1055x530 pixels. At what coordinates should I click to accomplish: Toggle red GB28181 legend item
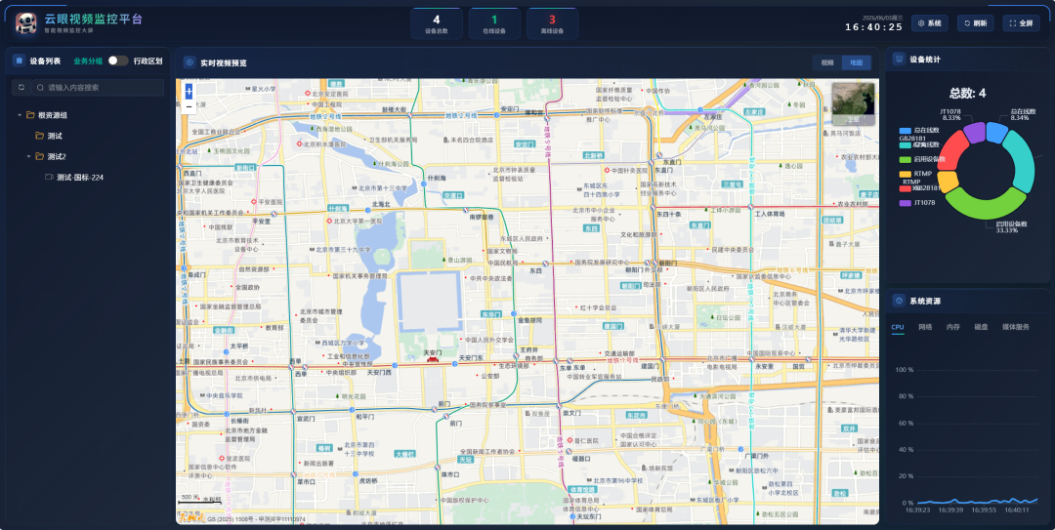click(919, 188)
